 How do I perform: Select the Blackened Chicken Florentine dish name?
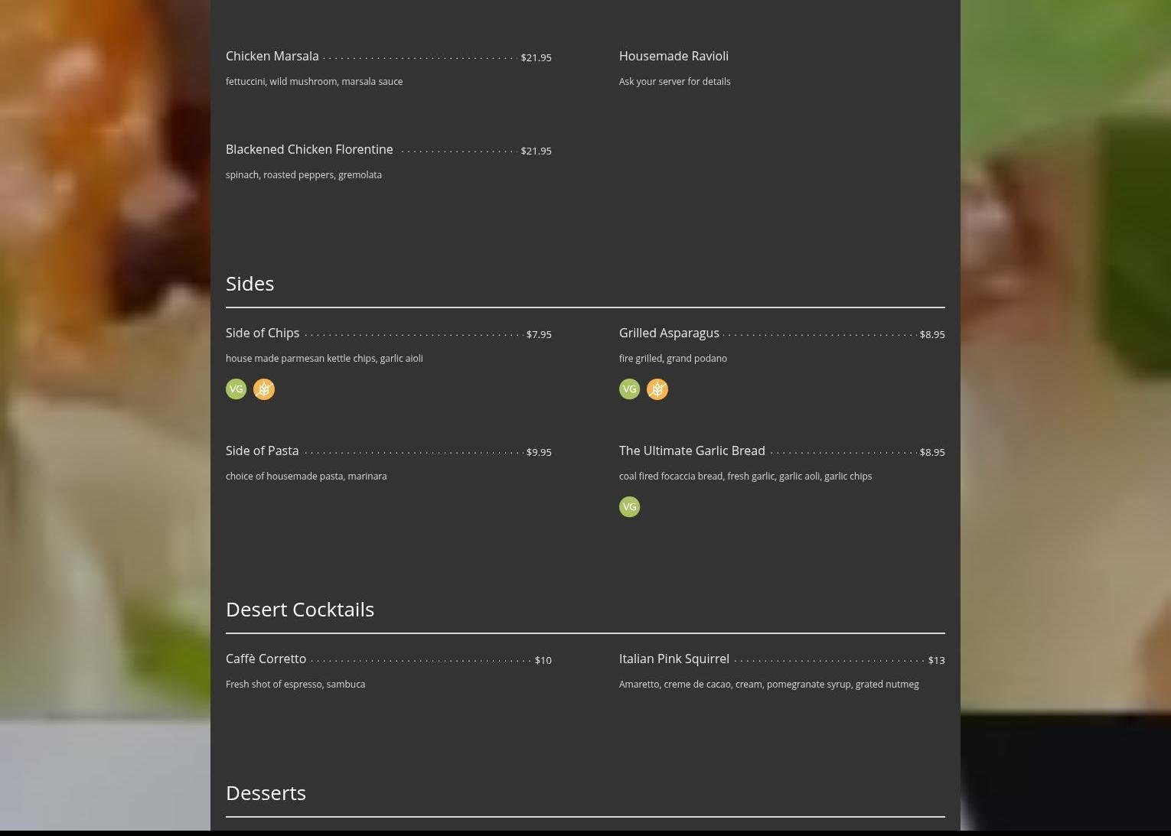pos(309,149)
